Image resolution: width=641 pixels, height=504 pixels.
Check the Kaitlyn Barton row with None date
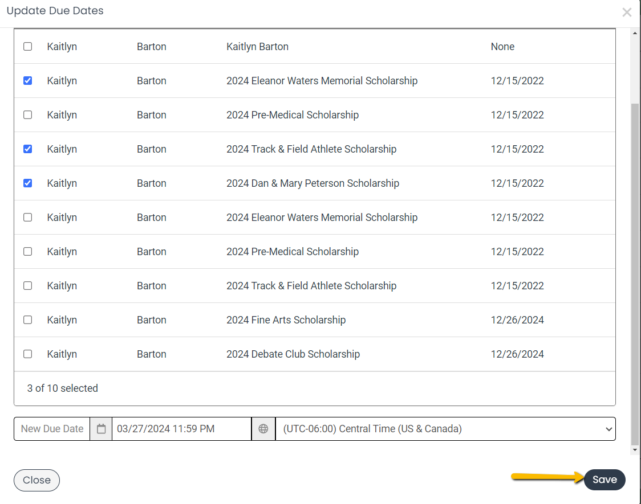[28, 47]
